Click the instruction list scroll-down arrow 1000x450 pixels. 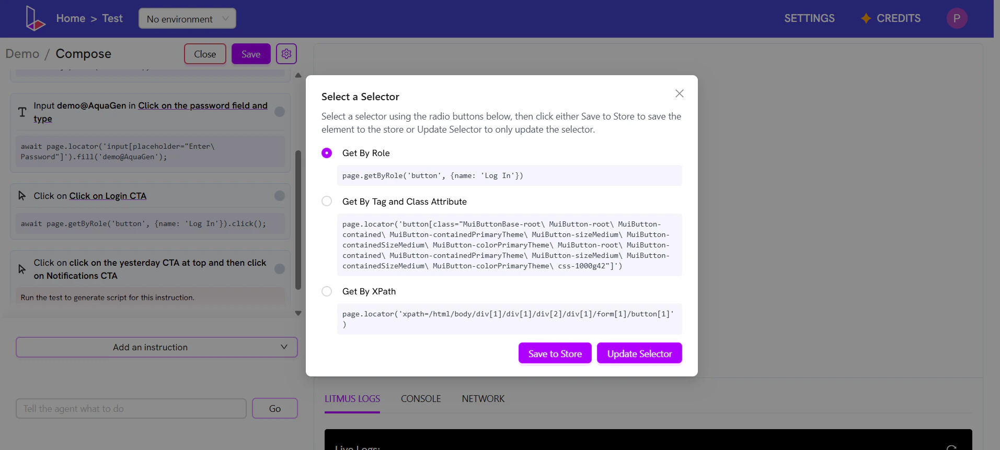(x=298, y=313)
